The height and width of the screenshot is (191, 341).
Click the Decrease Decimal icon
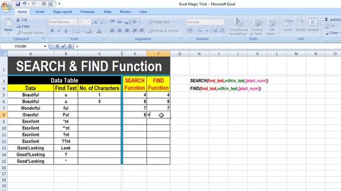[222, 31]
